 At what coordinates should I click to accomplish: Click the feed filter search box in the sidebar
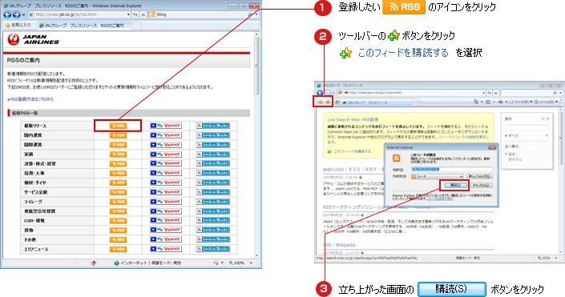527,127
